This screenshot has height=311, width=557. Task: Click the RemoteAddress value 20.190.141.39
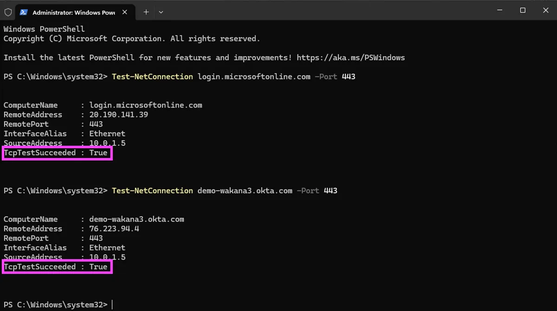(118, 114)
